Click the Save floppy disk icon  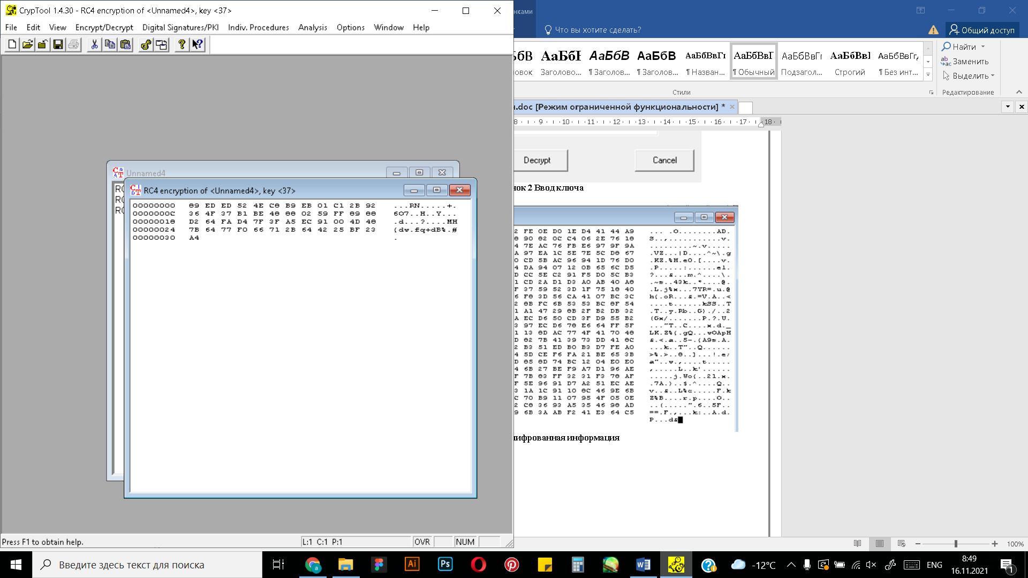coord(58,44)
